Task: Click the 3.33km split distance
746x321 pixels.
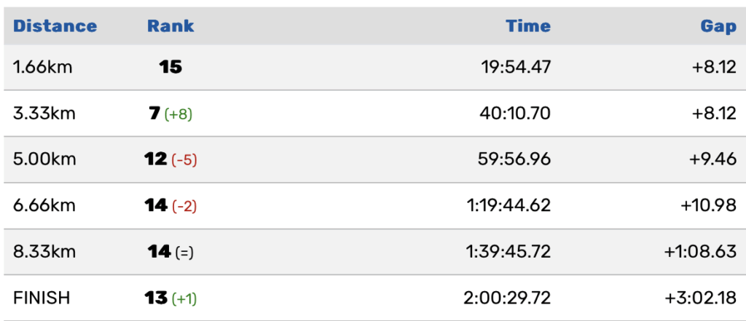Action: coord(44,114)
